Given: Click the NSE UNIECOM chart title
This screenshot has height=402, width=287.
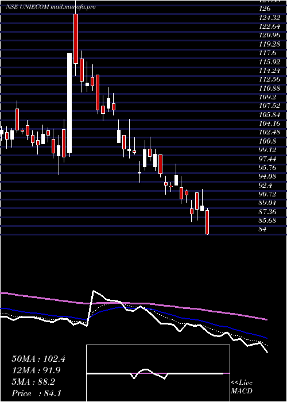Looking at the screenshot, I should (51, 7).
